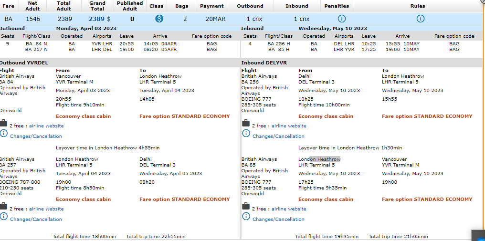Click the info icon for BA 256 Changes/Cancellation
Screen dimensions: 485x241
[x=246, y=134]
